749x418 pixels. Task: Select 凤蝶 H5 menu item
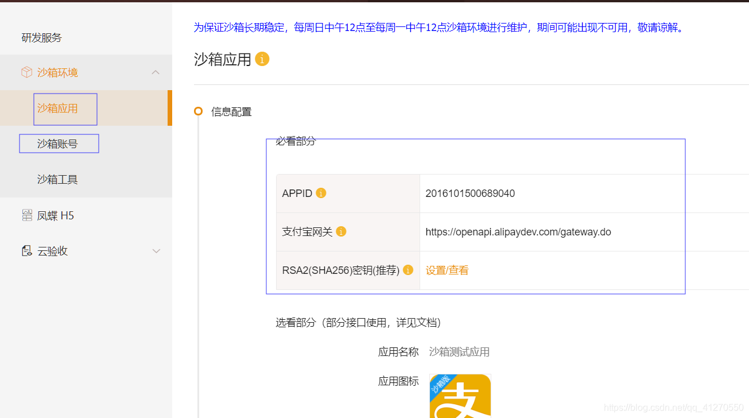click(56, 215)
